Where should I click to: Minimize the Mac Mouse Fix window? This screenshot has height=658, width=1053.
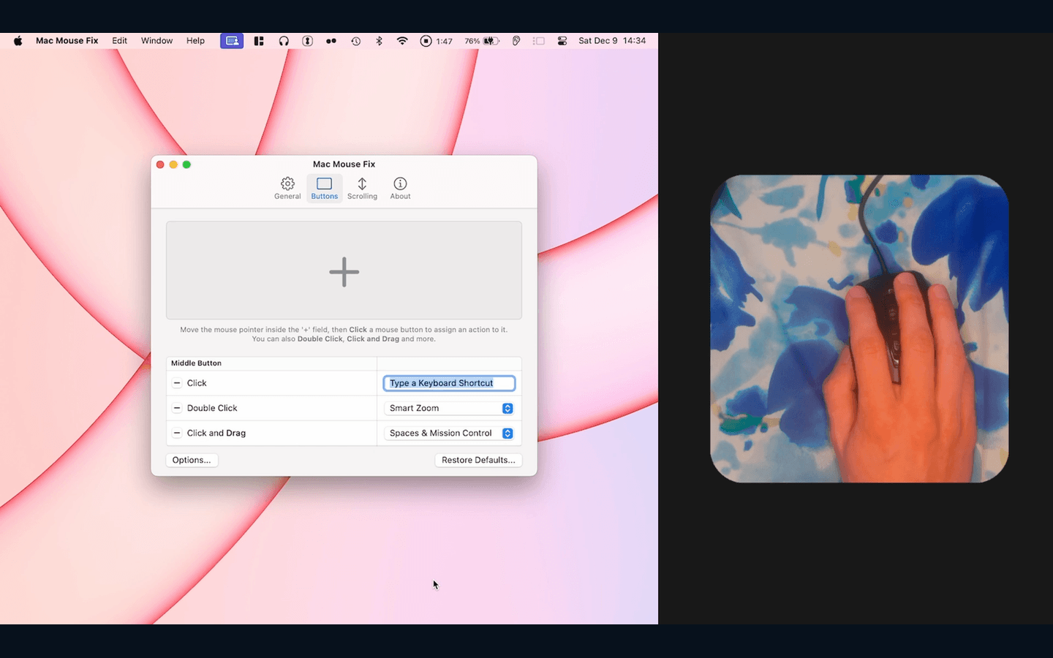pos(173,164)
